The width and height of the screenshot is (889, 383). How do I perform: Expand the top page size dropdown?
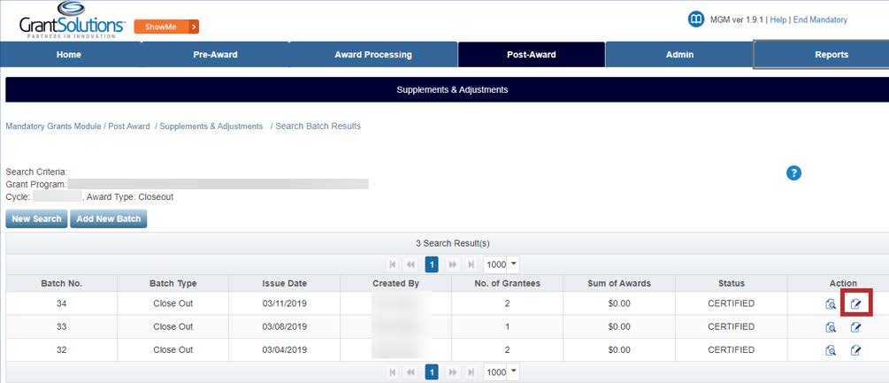coord(502,264)
